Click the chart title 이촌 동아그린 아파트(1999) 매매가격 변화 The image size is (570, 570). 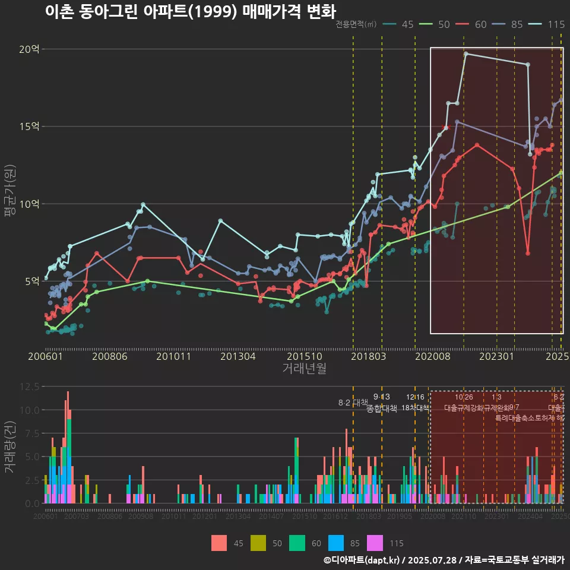click(191, 11)
